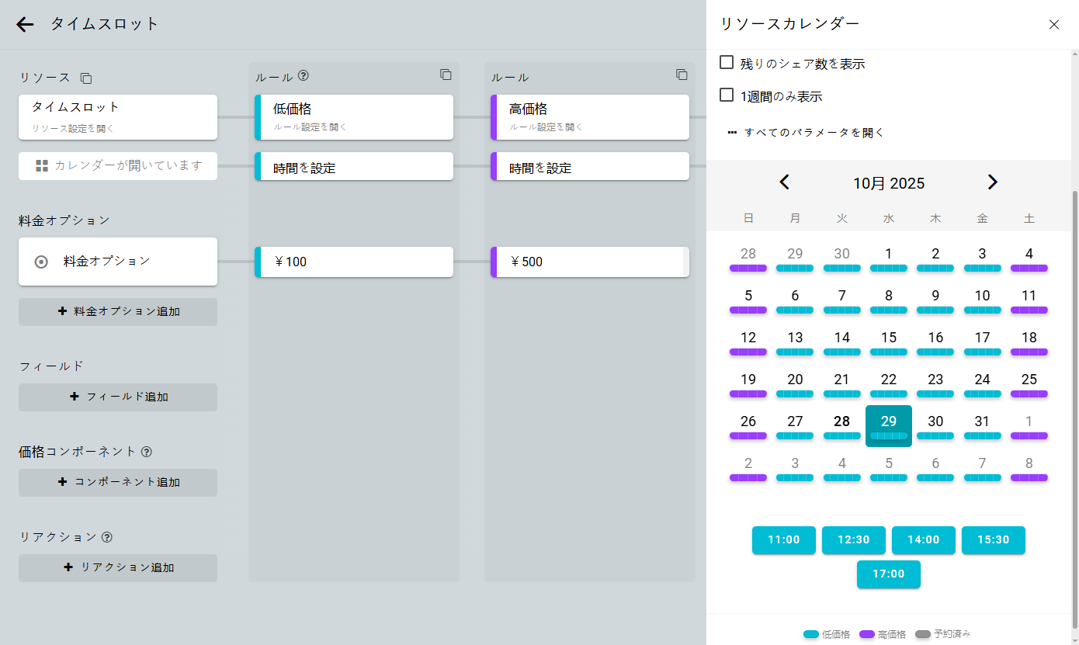Duplicate the 低価格 rule column
The width and height of the screenshot is (1079, 645).
(x=446, y=75)
